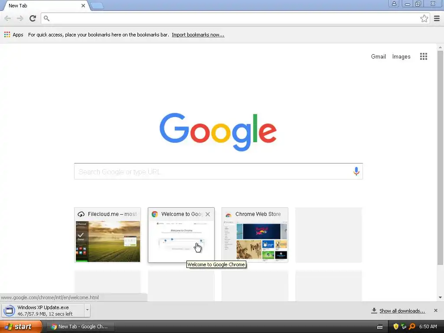This screenshot has height=333, width=444.
Task: Open the Google apps grid
Action: coord(423,56)
